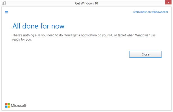Click the word 'All' in the heading
173x112 pixels.
tap(16, 26)
